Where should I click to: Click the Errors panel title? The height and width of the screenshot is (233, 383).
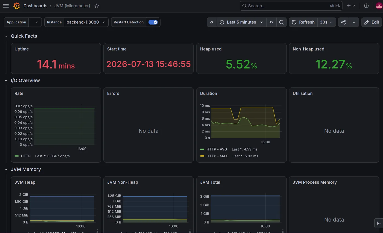[113, 93]
